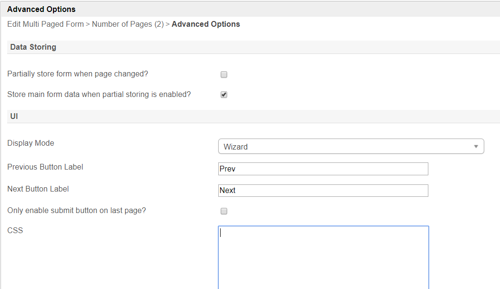Uncheck the store main form data checkbox
This screenshot has height=289, width=500.
[224, 95]
